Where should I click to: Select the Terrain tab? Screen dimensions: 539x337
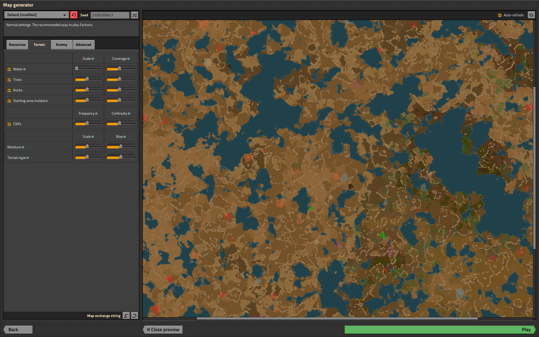39,45
